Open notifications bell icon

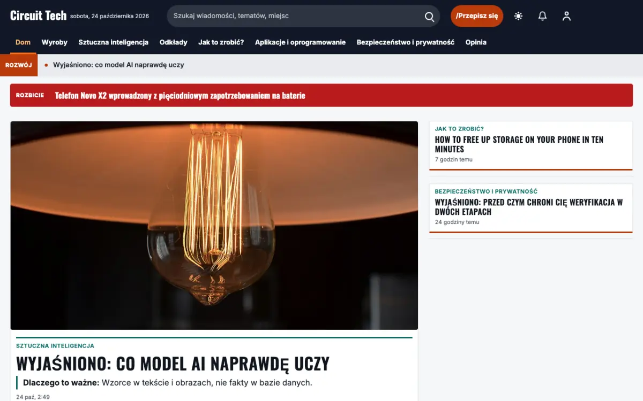pos(542,16)
